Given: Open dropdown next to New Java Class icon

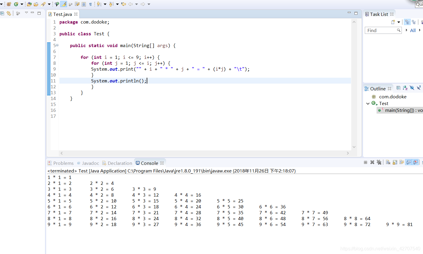Looking at the screenshot, I should pos(22,4).
